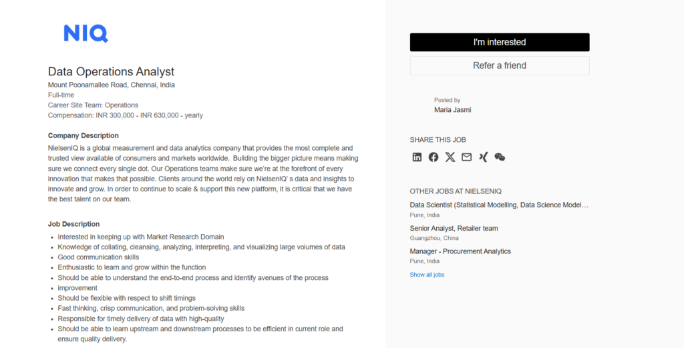Click the Compensation INR salary line
684x348 pixels.
pos(126,115)
